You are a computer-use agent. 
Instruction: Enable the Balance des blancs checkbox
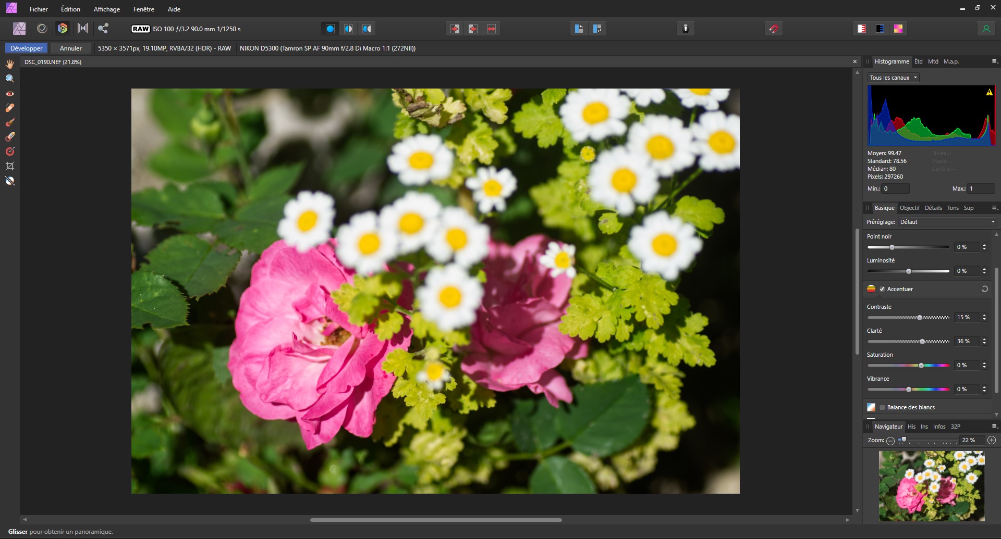pos(882,407)
